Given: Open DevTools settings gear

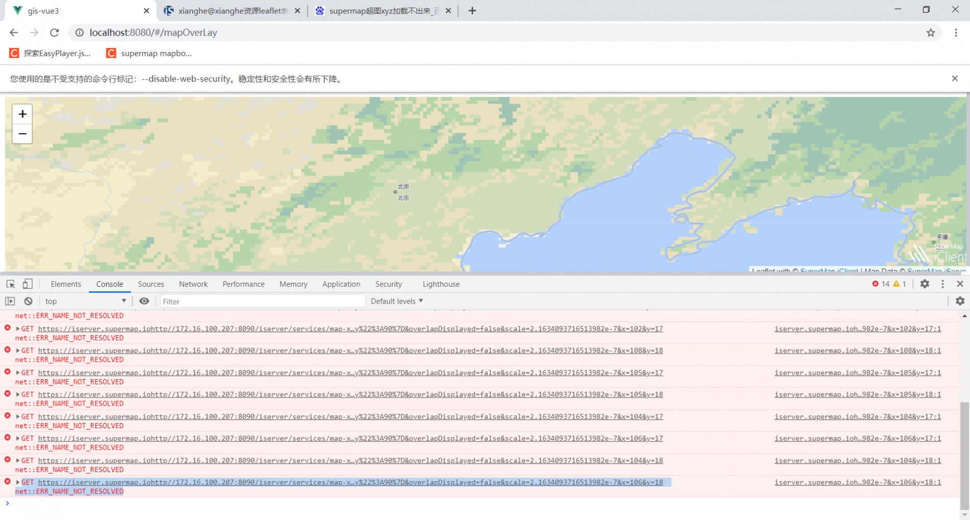Looking at the screenshot, I should pos(925,284).
